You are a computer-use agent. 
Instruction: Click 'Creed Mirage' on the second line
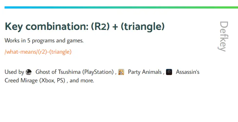click(21, 81)
